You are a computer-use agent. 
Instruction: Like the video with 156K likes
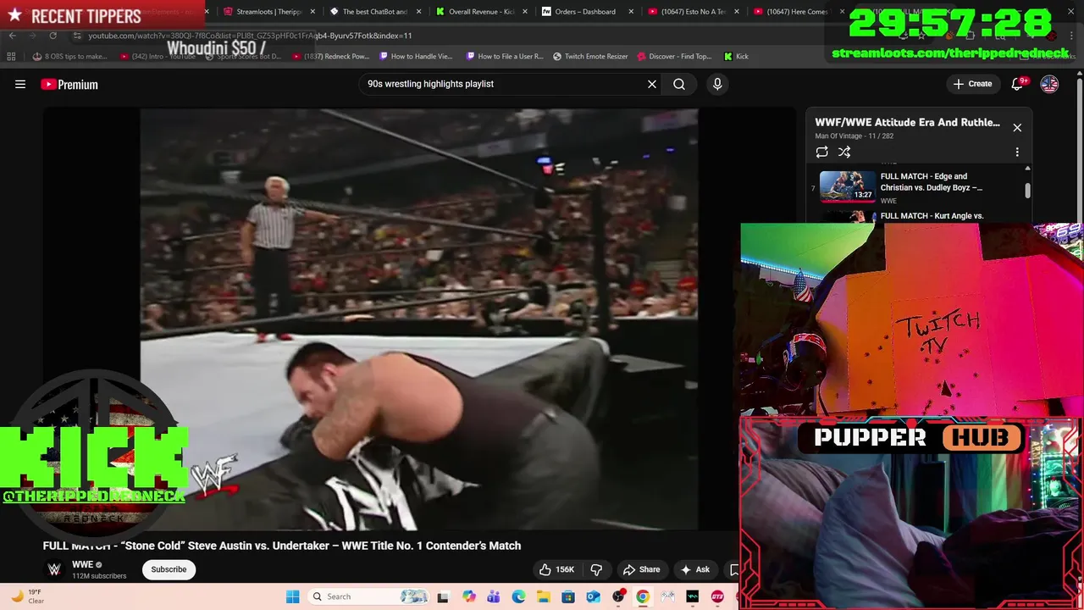pos(557,569)
